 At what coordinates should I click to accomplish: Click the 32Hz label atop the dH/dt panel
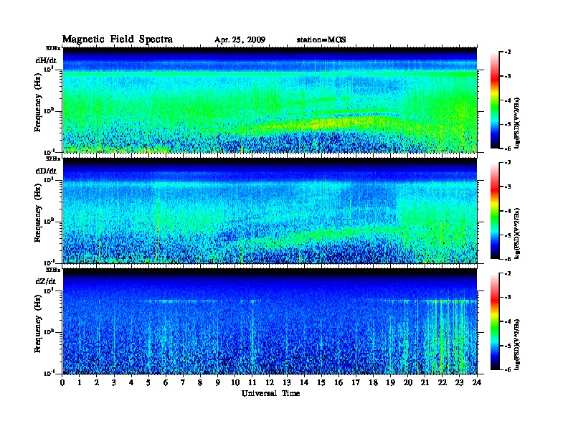[x=53, y=48]
